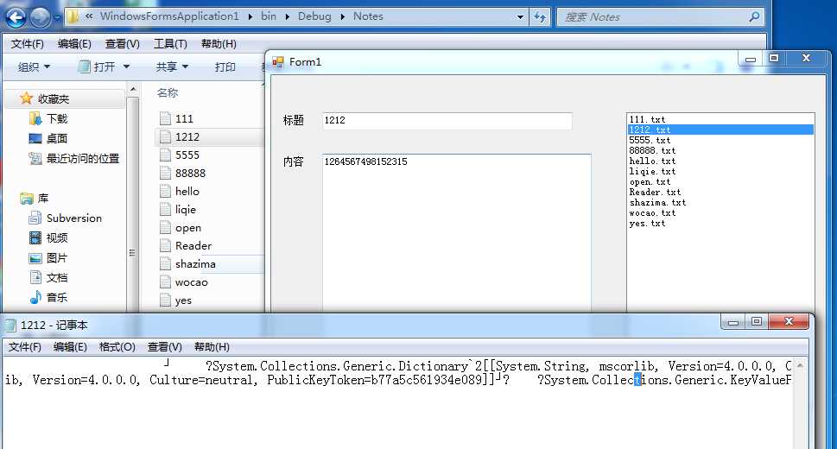Image resolution: width=837 pixels, height=449 pixels.
Task: Select the Debug breadcrumb in address bar
Action: click(314, 16)
